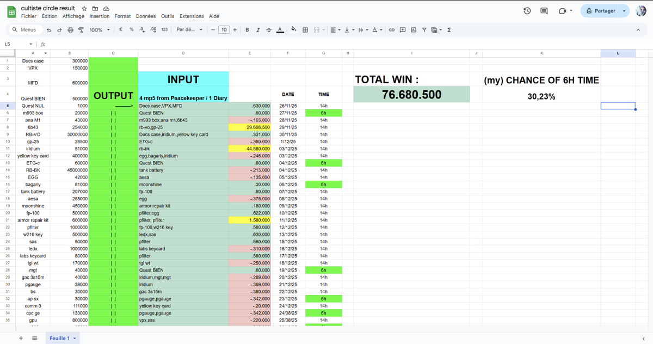
Task: Insert a link with chain icon
Action: [391, 30]
